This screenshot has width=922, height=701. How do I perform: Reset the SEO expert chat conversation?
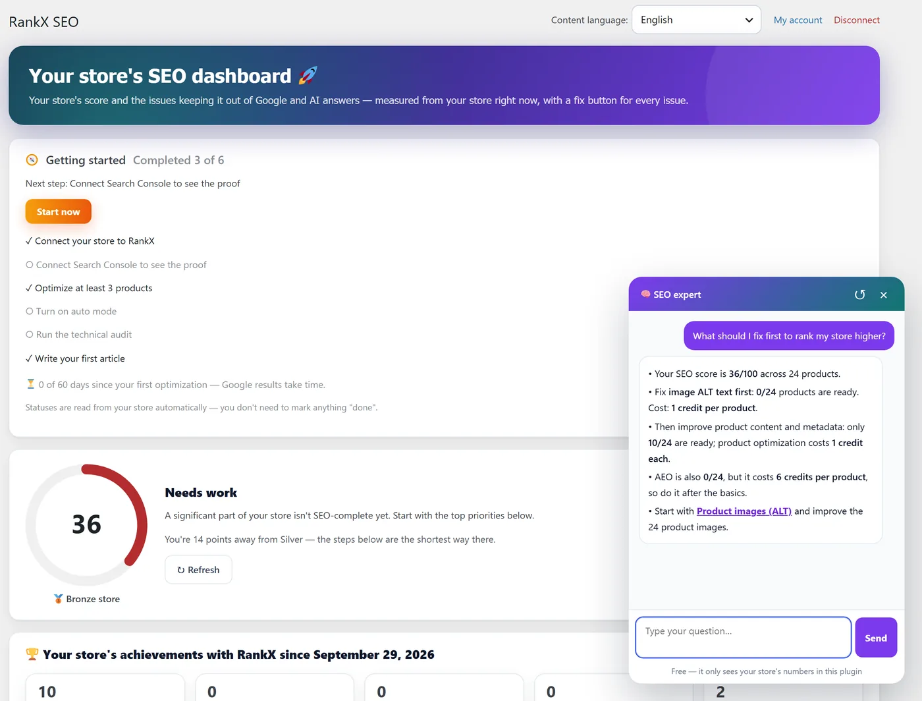pyautogui.click(x=859, y=294)
